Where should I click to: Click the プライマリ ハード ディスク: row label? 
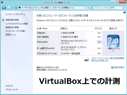click(47, 53)
